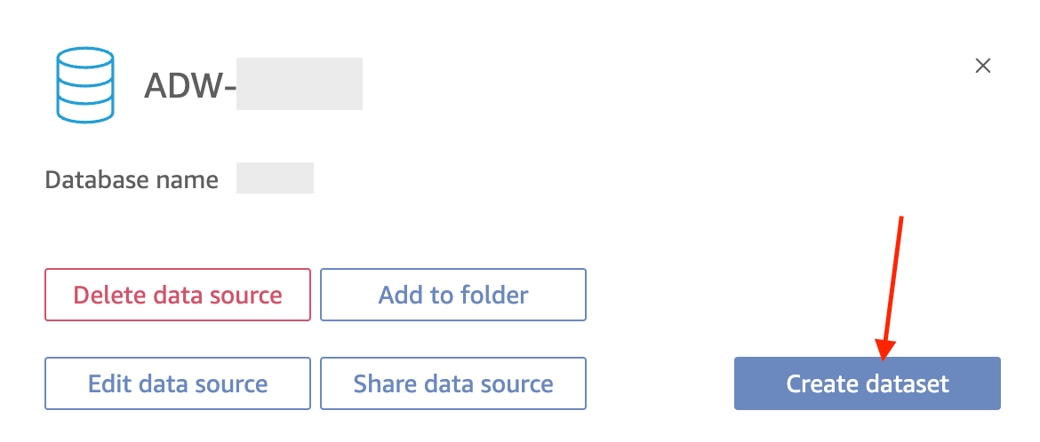The image size is (1040, 442).
Task: Select Delete data source
Action: 178,295
